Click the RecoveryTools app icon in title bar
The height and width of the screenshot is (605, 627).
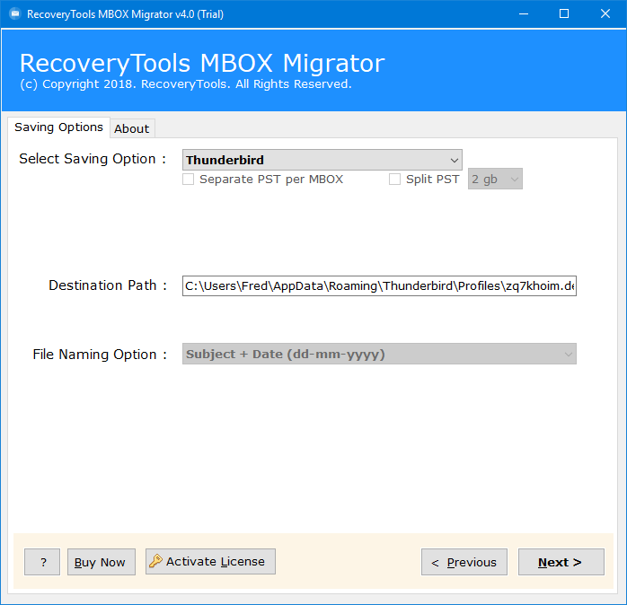click(x=15, y=14)
